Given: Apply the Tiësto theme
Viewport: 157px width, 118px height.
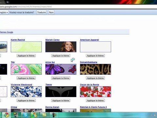Looking at the screenshot, I should [x=61, y=100].
